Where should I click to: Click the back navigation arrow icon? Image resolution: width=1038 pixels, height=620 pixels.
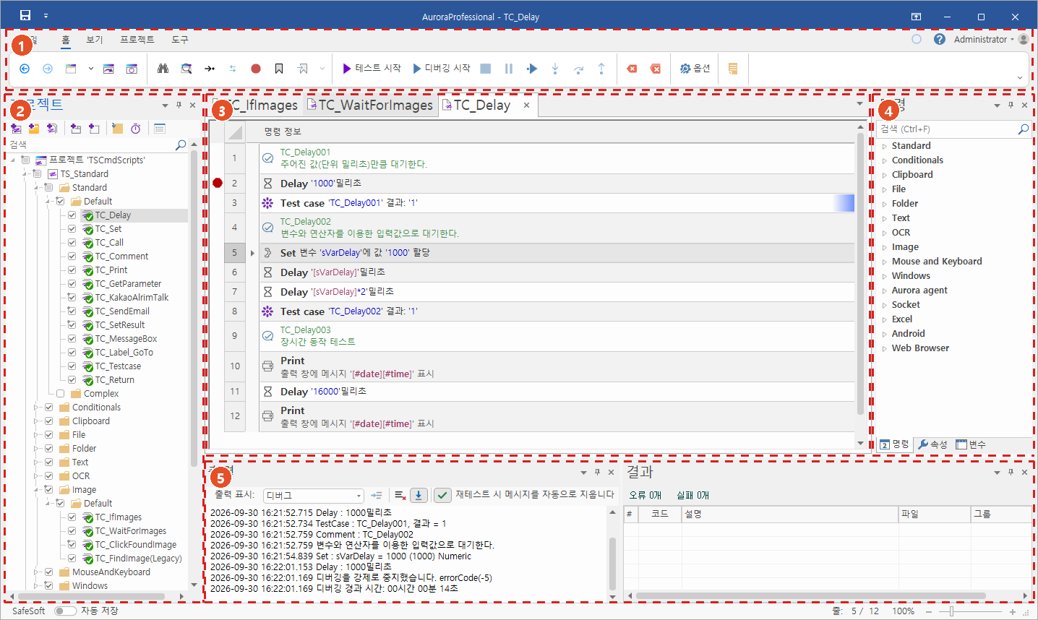click(25, 69)
